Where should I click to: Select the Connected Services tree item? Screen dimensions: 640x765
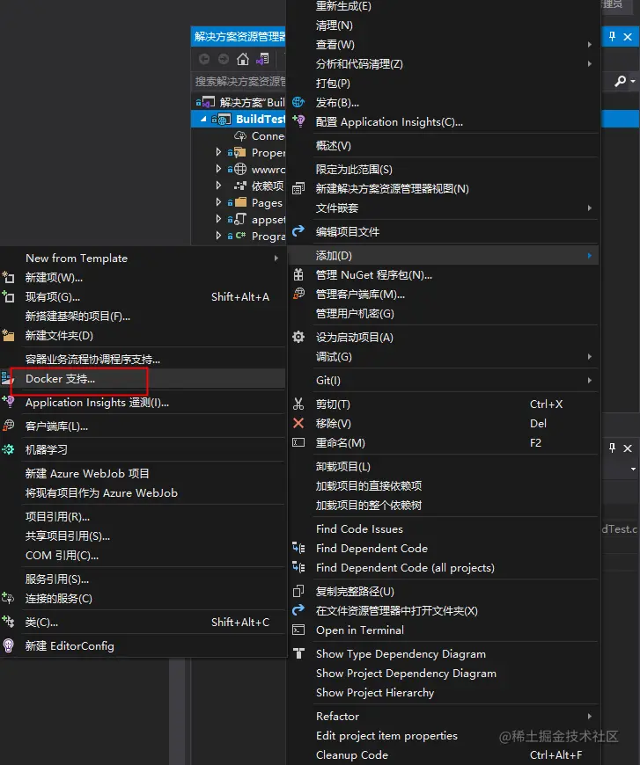pyautogui.click(x=259, y=135)
